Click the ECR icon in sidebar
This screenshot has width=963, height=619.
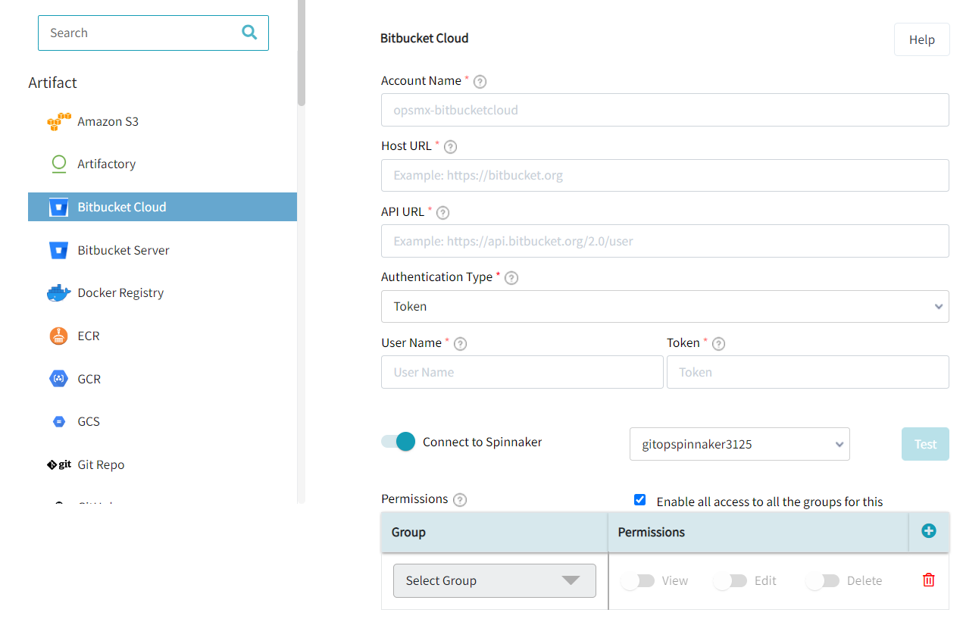[59, 336]
